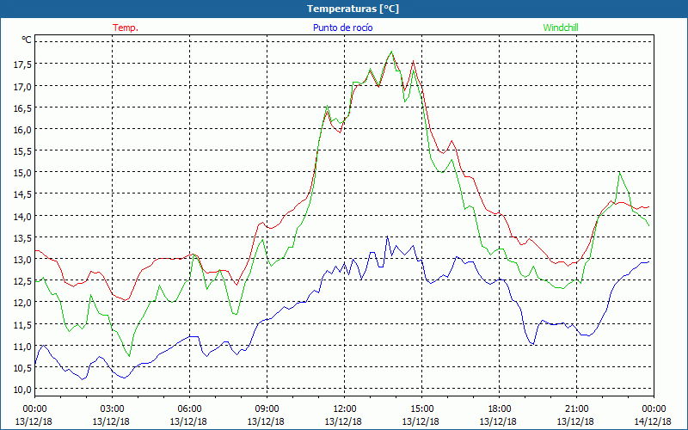The width and height of the screenshot is (688, 430).
Task: Click the 15,5 y-axis value
Action: pyautogui.click(x=22, y=151)
